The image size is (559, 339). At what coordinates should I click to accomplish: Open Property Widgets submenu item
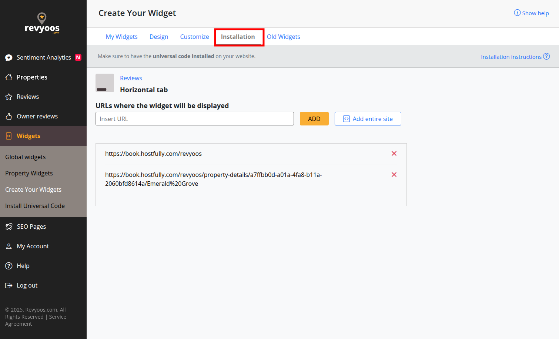[x=29, y=173]
